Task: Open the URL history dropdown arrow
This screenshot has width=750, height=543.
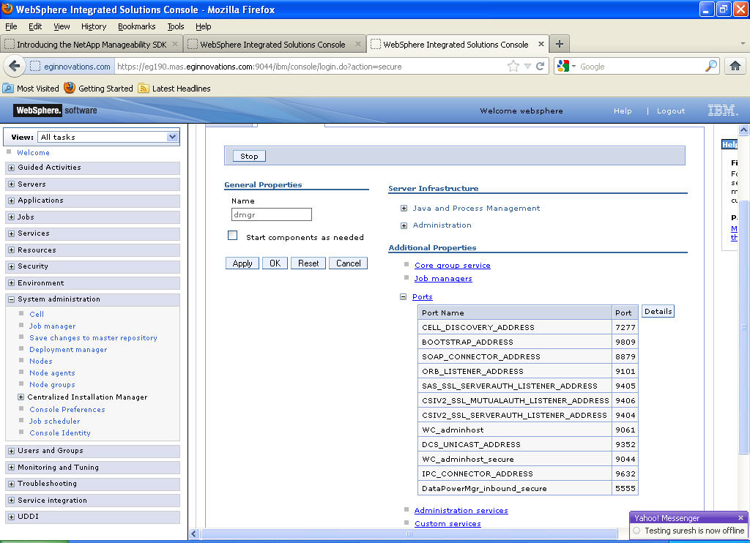Action: [527, 67]
